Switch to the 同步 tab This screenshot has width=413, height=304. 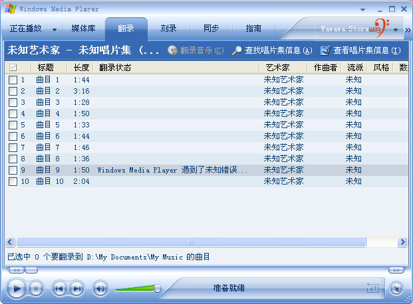211,29
